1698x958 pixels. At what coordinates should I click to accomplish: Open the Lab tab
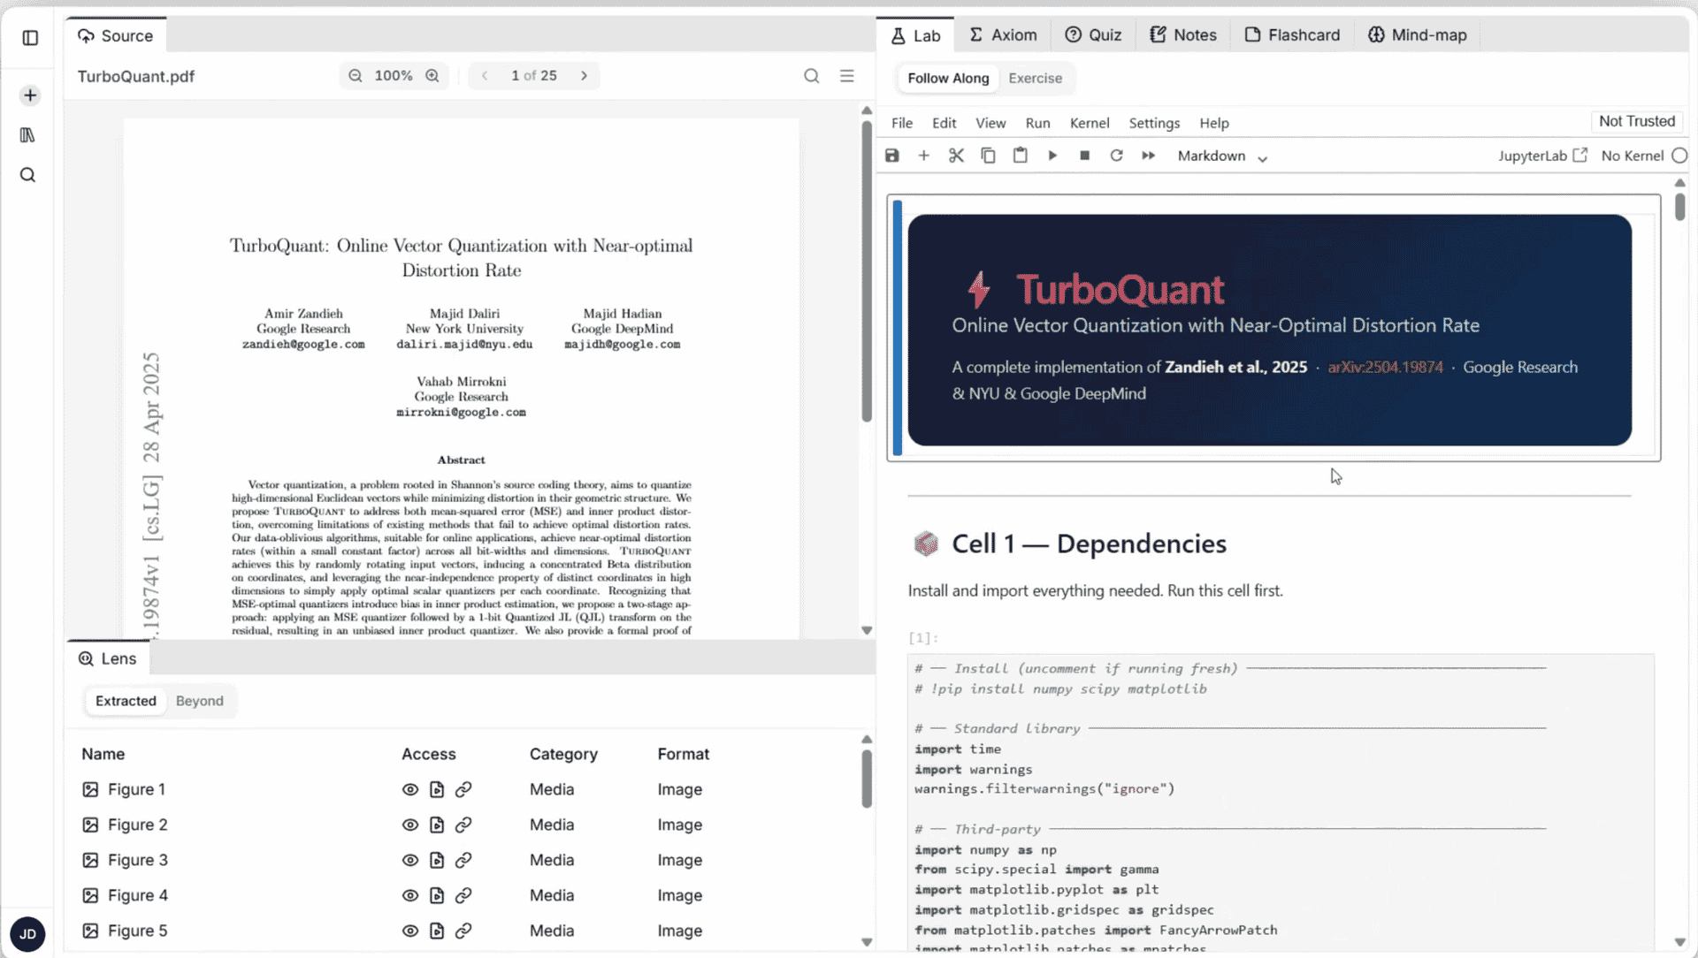pos(915,35)
